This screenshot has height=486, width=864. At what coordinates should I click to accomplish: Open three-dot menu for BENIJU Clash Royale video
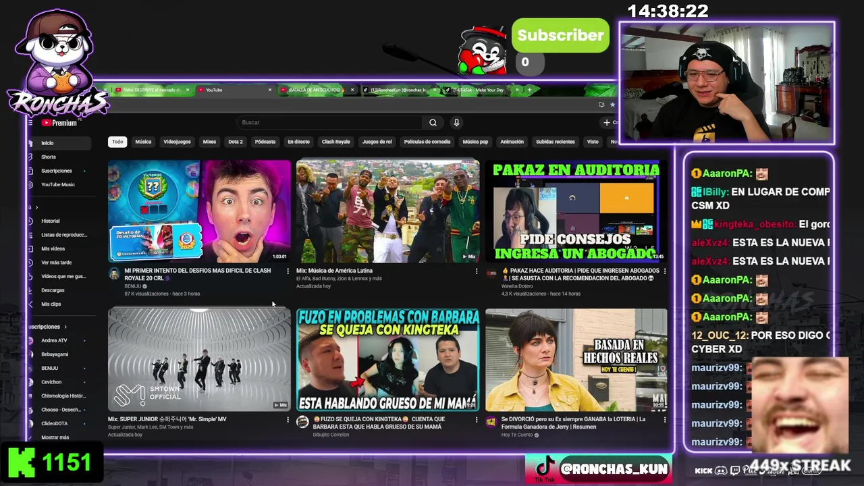[288, 271]
